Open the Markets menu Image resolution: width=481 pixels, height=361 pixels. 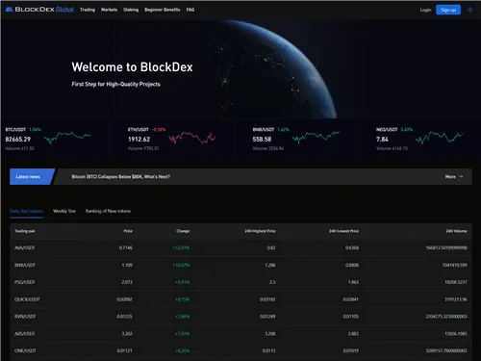(x=109, y=10)
